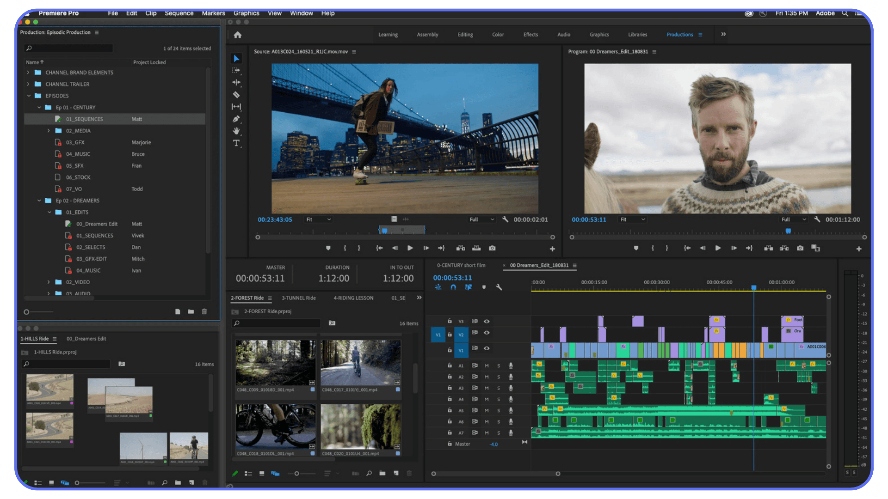The image size is (888, 499).
Task: Open the 3-TUNNEL Ride tab
Action: (299, 298)
